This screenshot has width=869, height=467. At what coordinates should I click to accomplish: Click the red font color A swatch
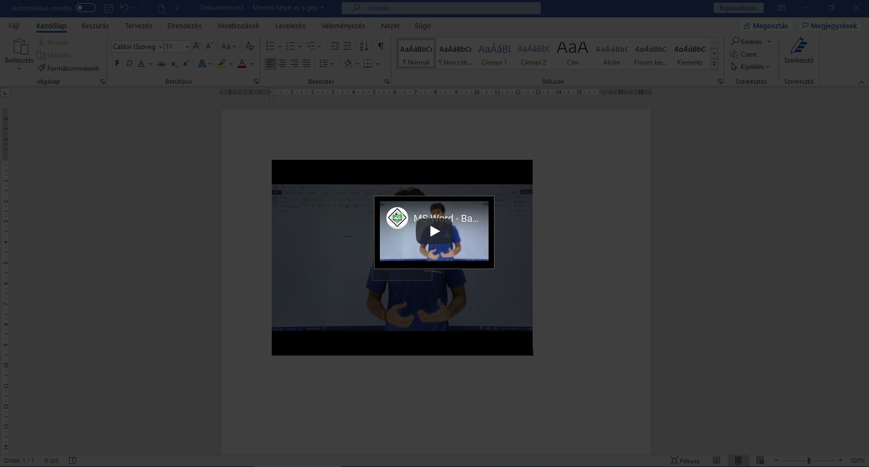pyautogui.click(x=242, y=64)
